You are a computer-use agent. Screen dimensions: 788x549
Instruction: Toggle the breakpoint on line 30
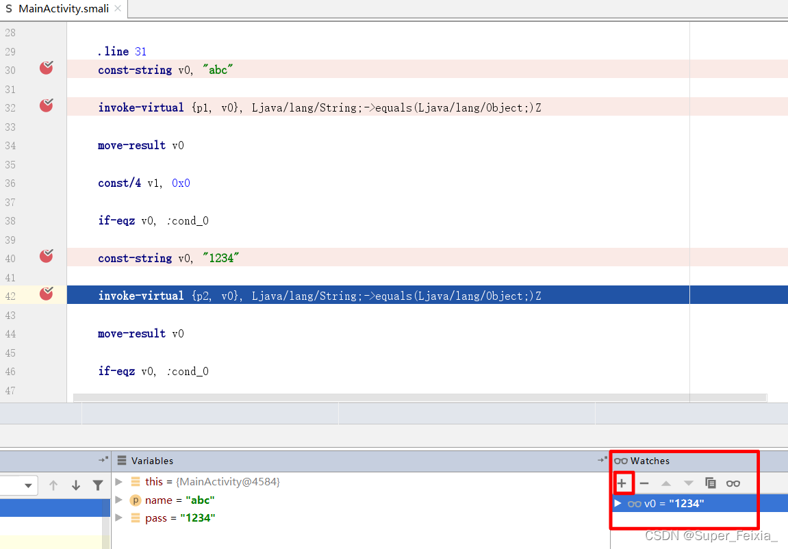[46, 68]
